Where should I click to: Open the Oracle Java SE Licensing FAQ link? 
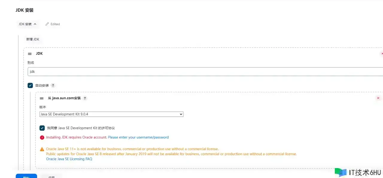69,159
